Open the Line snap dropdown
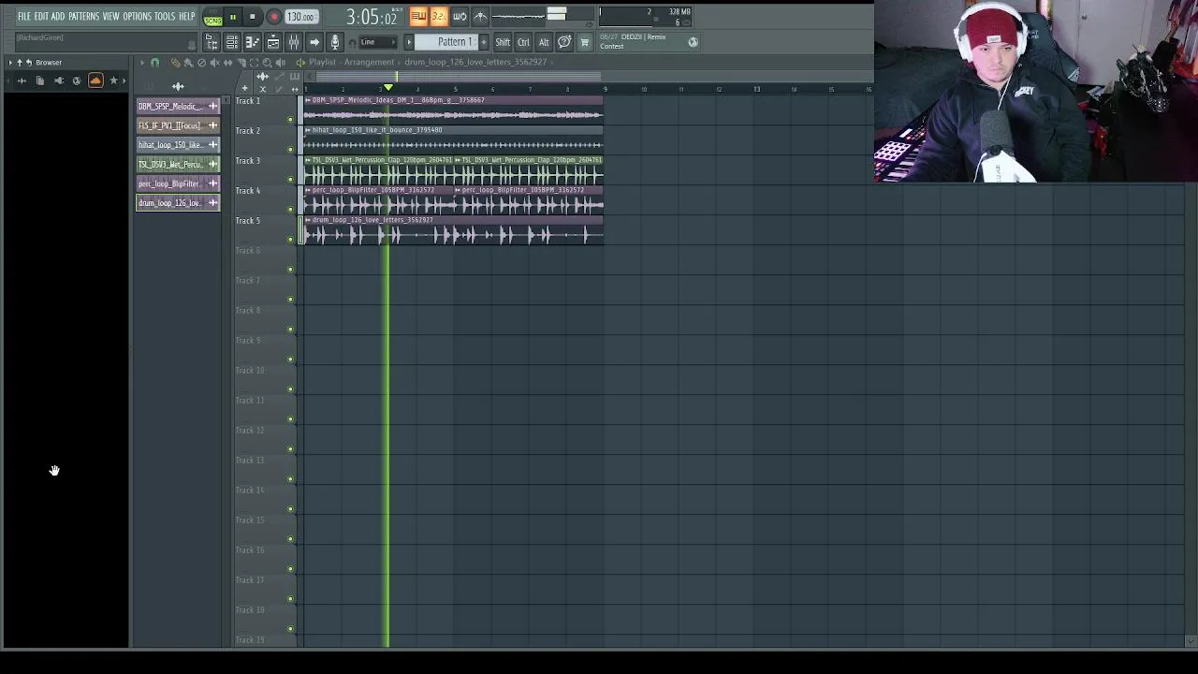1198x674 pixels. point(379,42)
